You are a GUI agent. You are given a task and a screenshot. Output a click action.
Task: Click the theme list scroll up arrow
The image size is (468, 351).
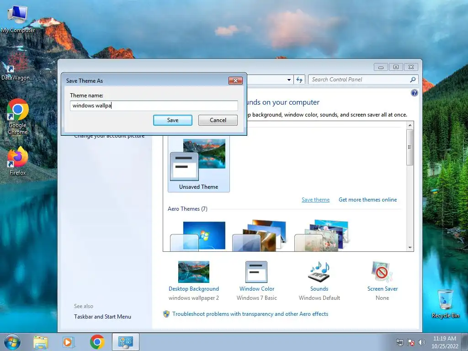[x=410, y=125]
